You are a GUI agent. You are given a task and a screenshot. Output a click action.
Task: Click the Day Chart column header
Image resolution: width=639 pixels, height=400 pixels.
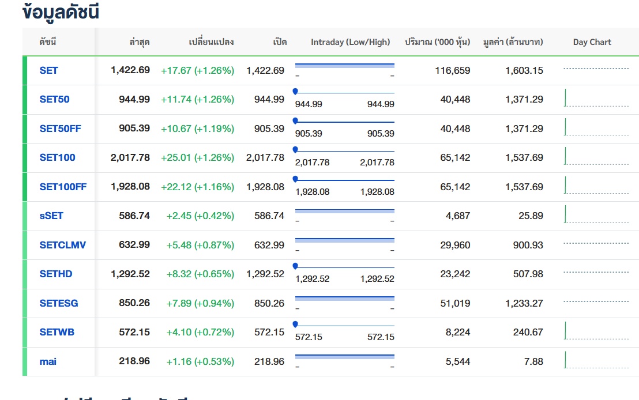[x=592, y=42]
